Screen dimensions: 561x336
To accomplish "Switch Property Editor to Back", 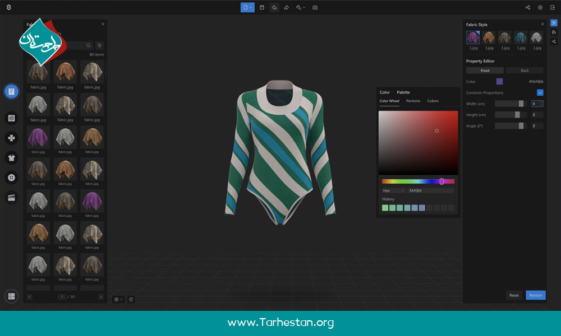I will tap(525, 71).
